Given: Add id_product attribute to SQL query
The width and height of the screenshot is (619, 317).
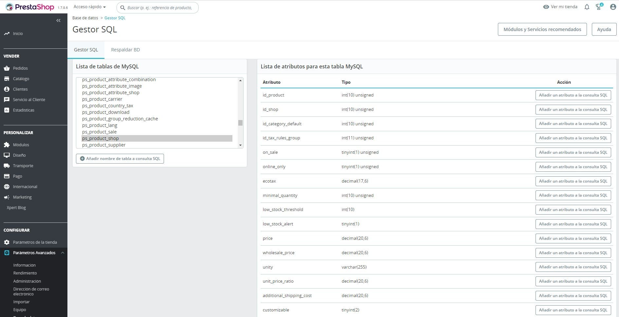Looking at the screenshot, I should (x=573, y=95).
